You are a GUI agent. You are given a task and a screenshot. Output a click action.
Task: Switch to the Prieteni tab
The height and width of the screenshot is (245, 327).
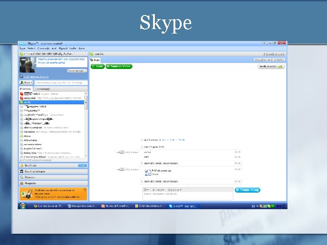(25, 89)
